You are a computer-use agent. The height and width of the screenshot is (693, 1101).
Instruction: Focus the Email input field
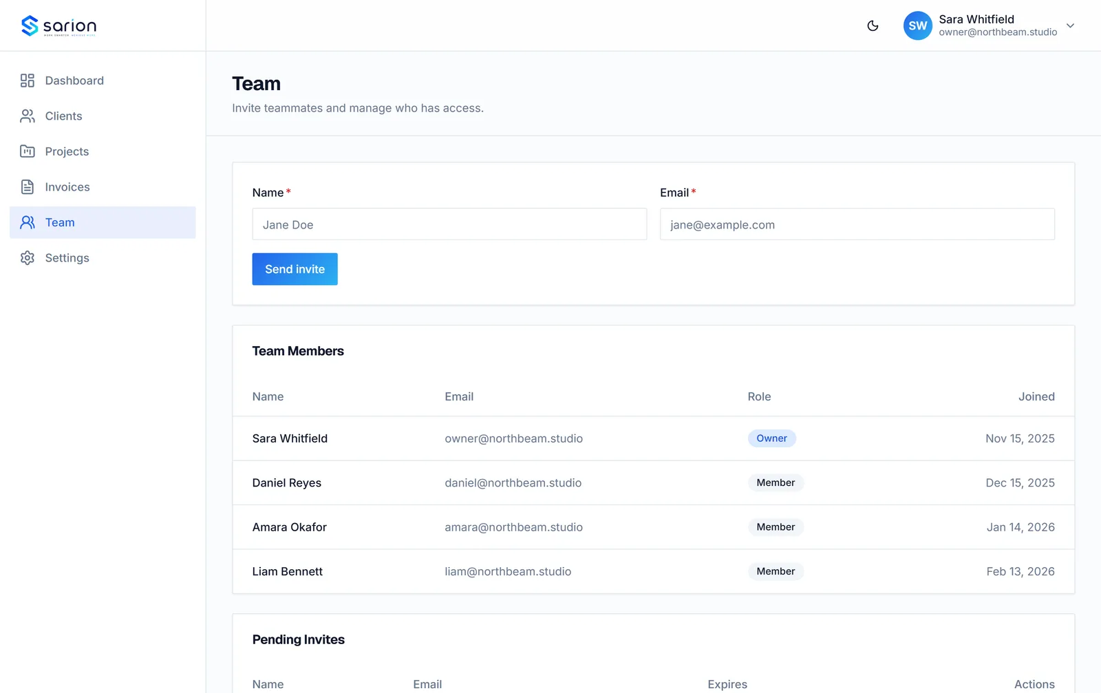pos(857,224)
